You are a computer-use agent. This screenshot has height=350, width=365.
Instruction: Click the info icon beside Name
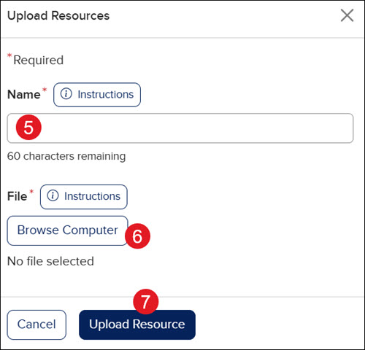click(x=66, y=94)
